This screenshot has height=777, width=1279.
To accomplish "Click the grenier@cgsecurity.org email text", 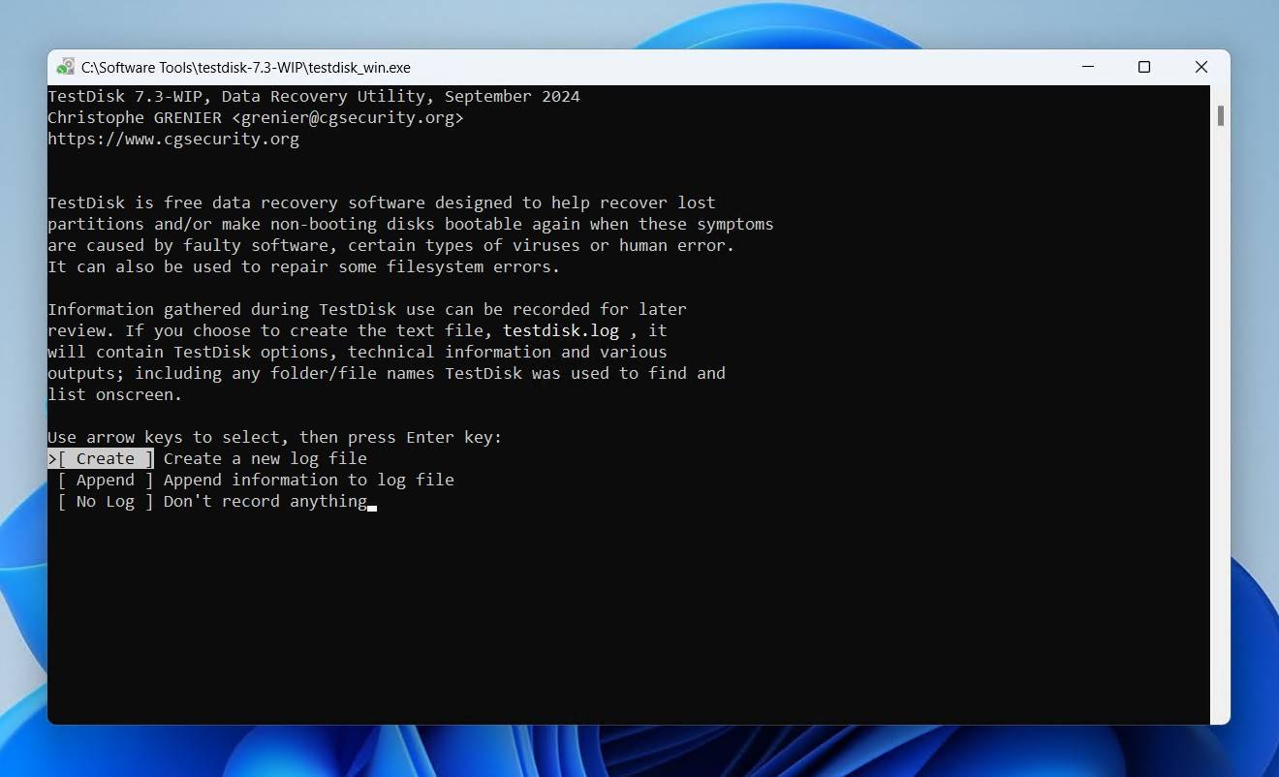I will [x=348, y=117].
